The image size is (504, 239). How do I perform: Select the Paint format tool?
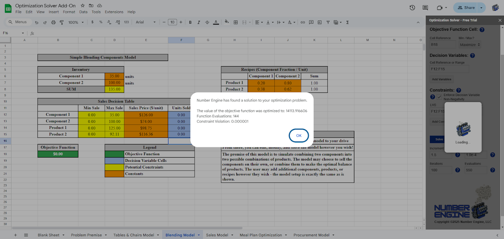[x=61, y=22]
